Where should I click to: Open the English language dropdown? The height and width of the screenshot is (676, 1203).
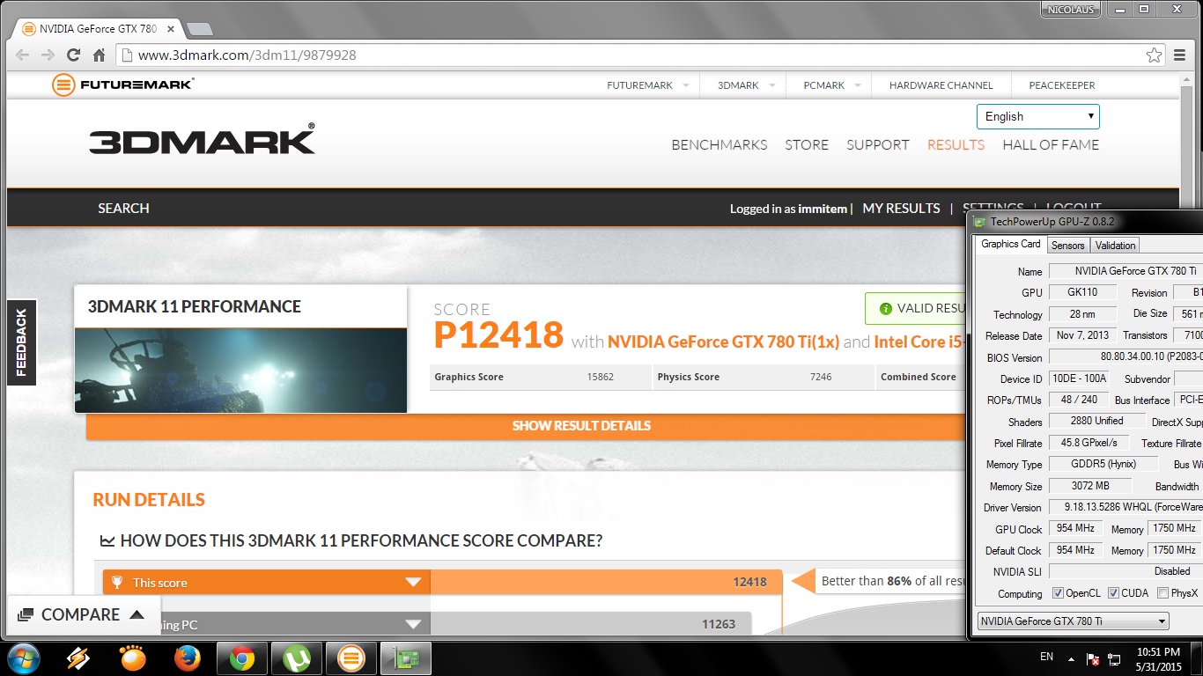click(x=1038, y=116)
